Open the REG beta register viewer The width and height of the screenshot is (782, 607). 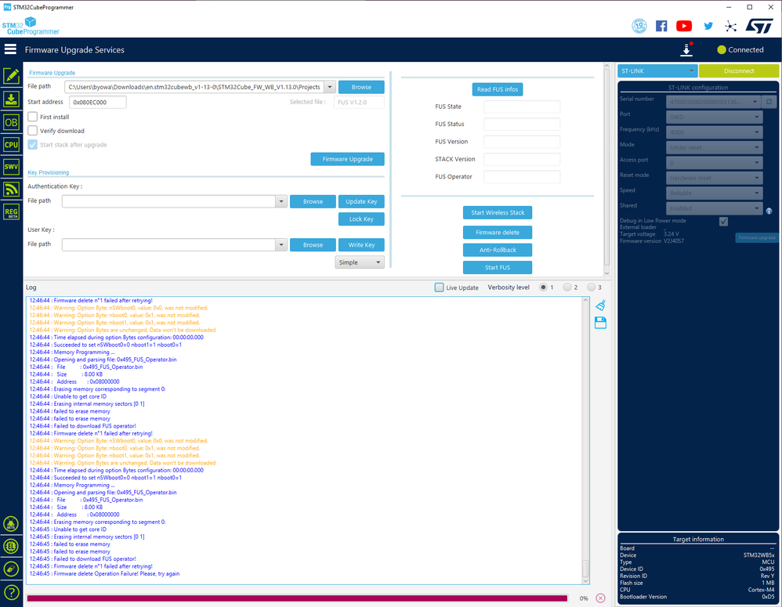click(11, 211)
